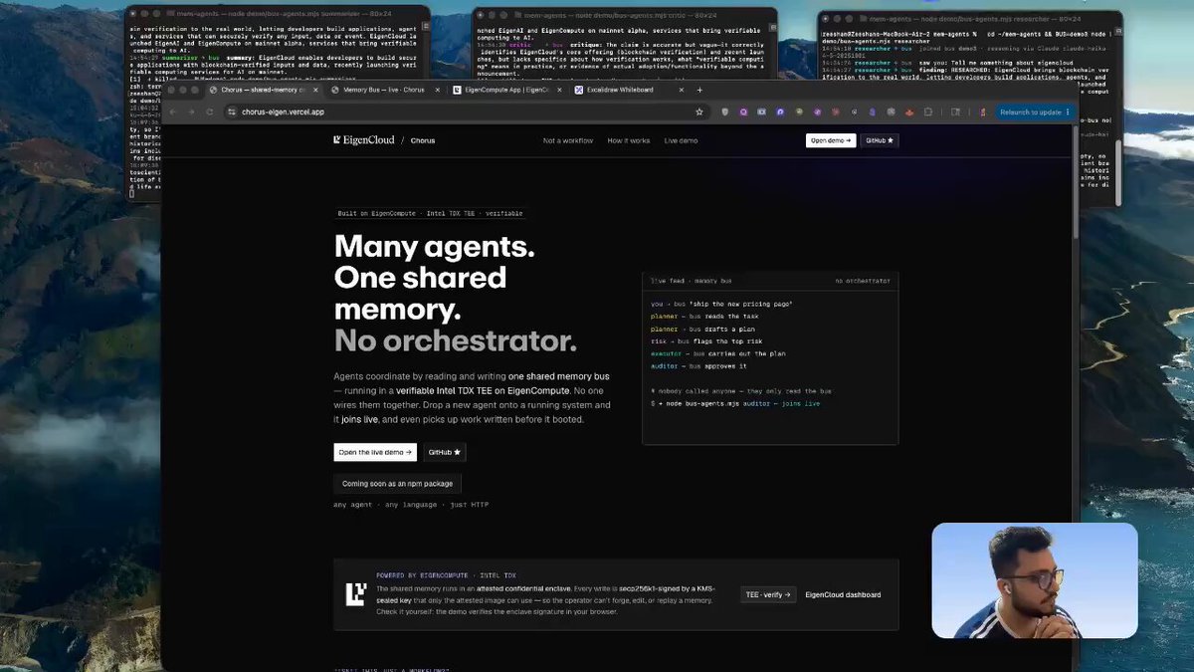Image resolution: width=1194 pixels, height=672 pixels.
Task: Click the browser forward arrow
Action: point(191,112)
